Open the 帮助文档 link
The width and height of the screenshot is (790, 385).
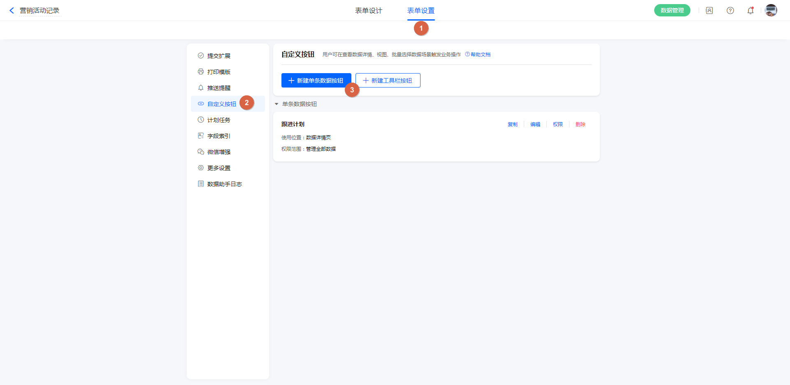480,55
